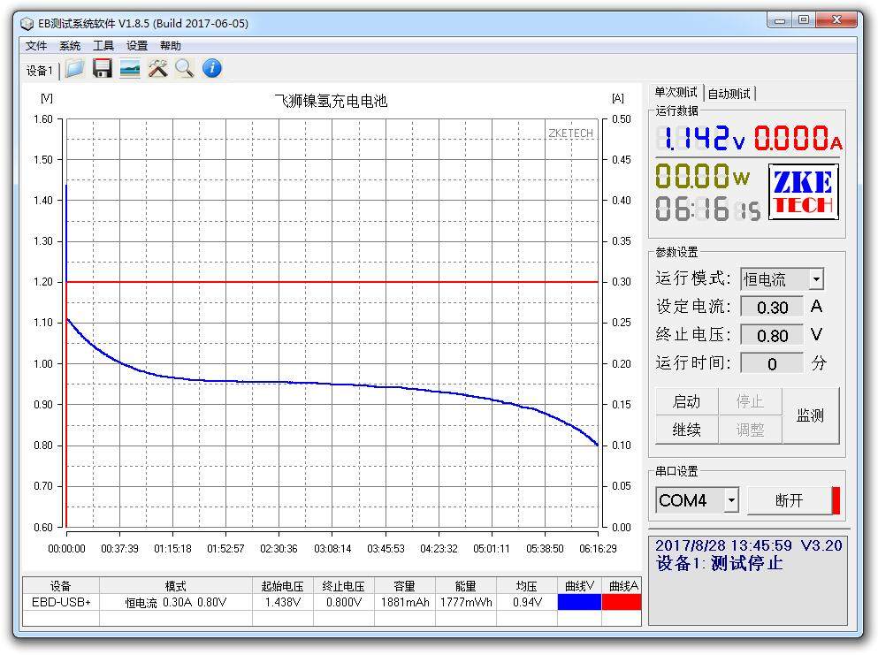Click the 断开 disconnect button
Viewport: 878px width, 655px height.
tap(789, 500)
